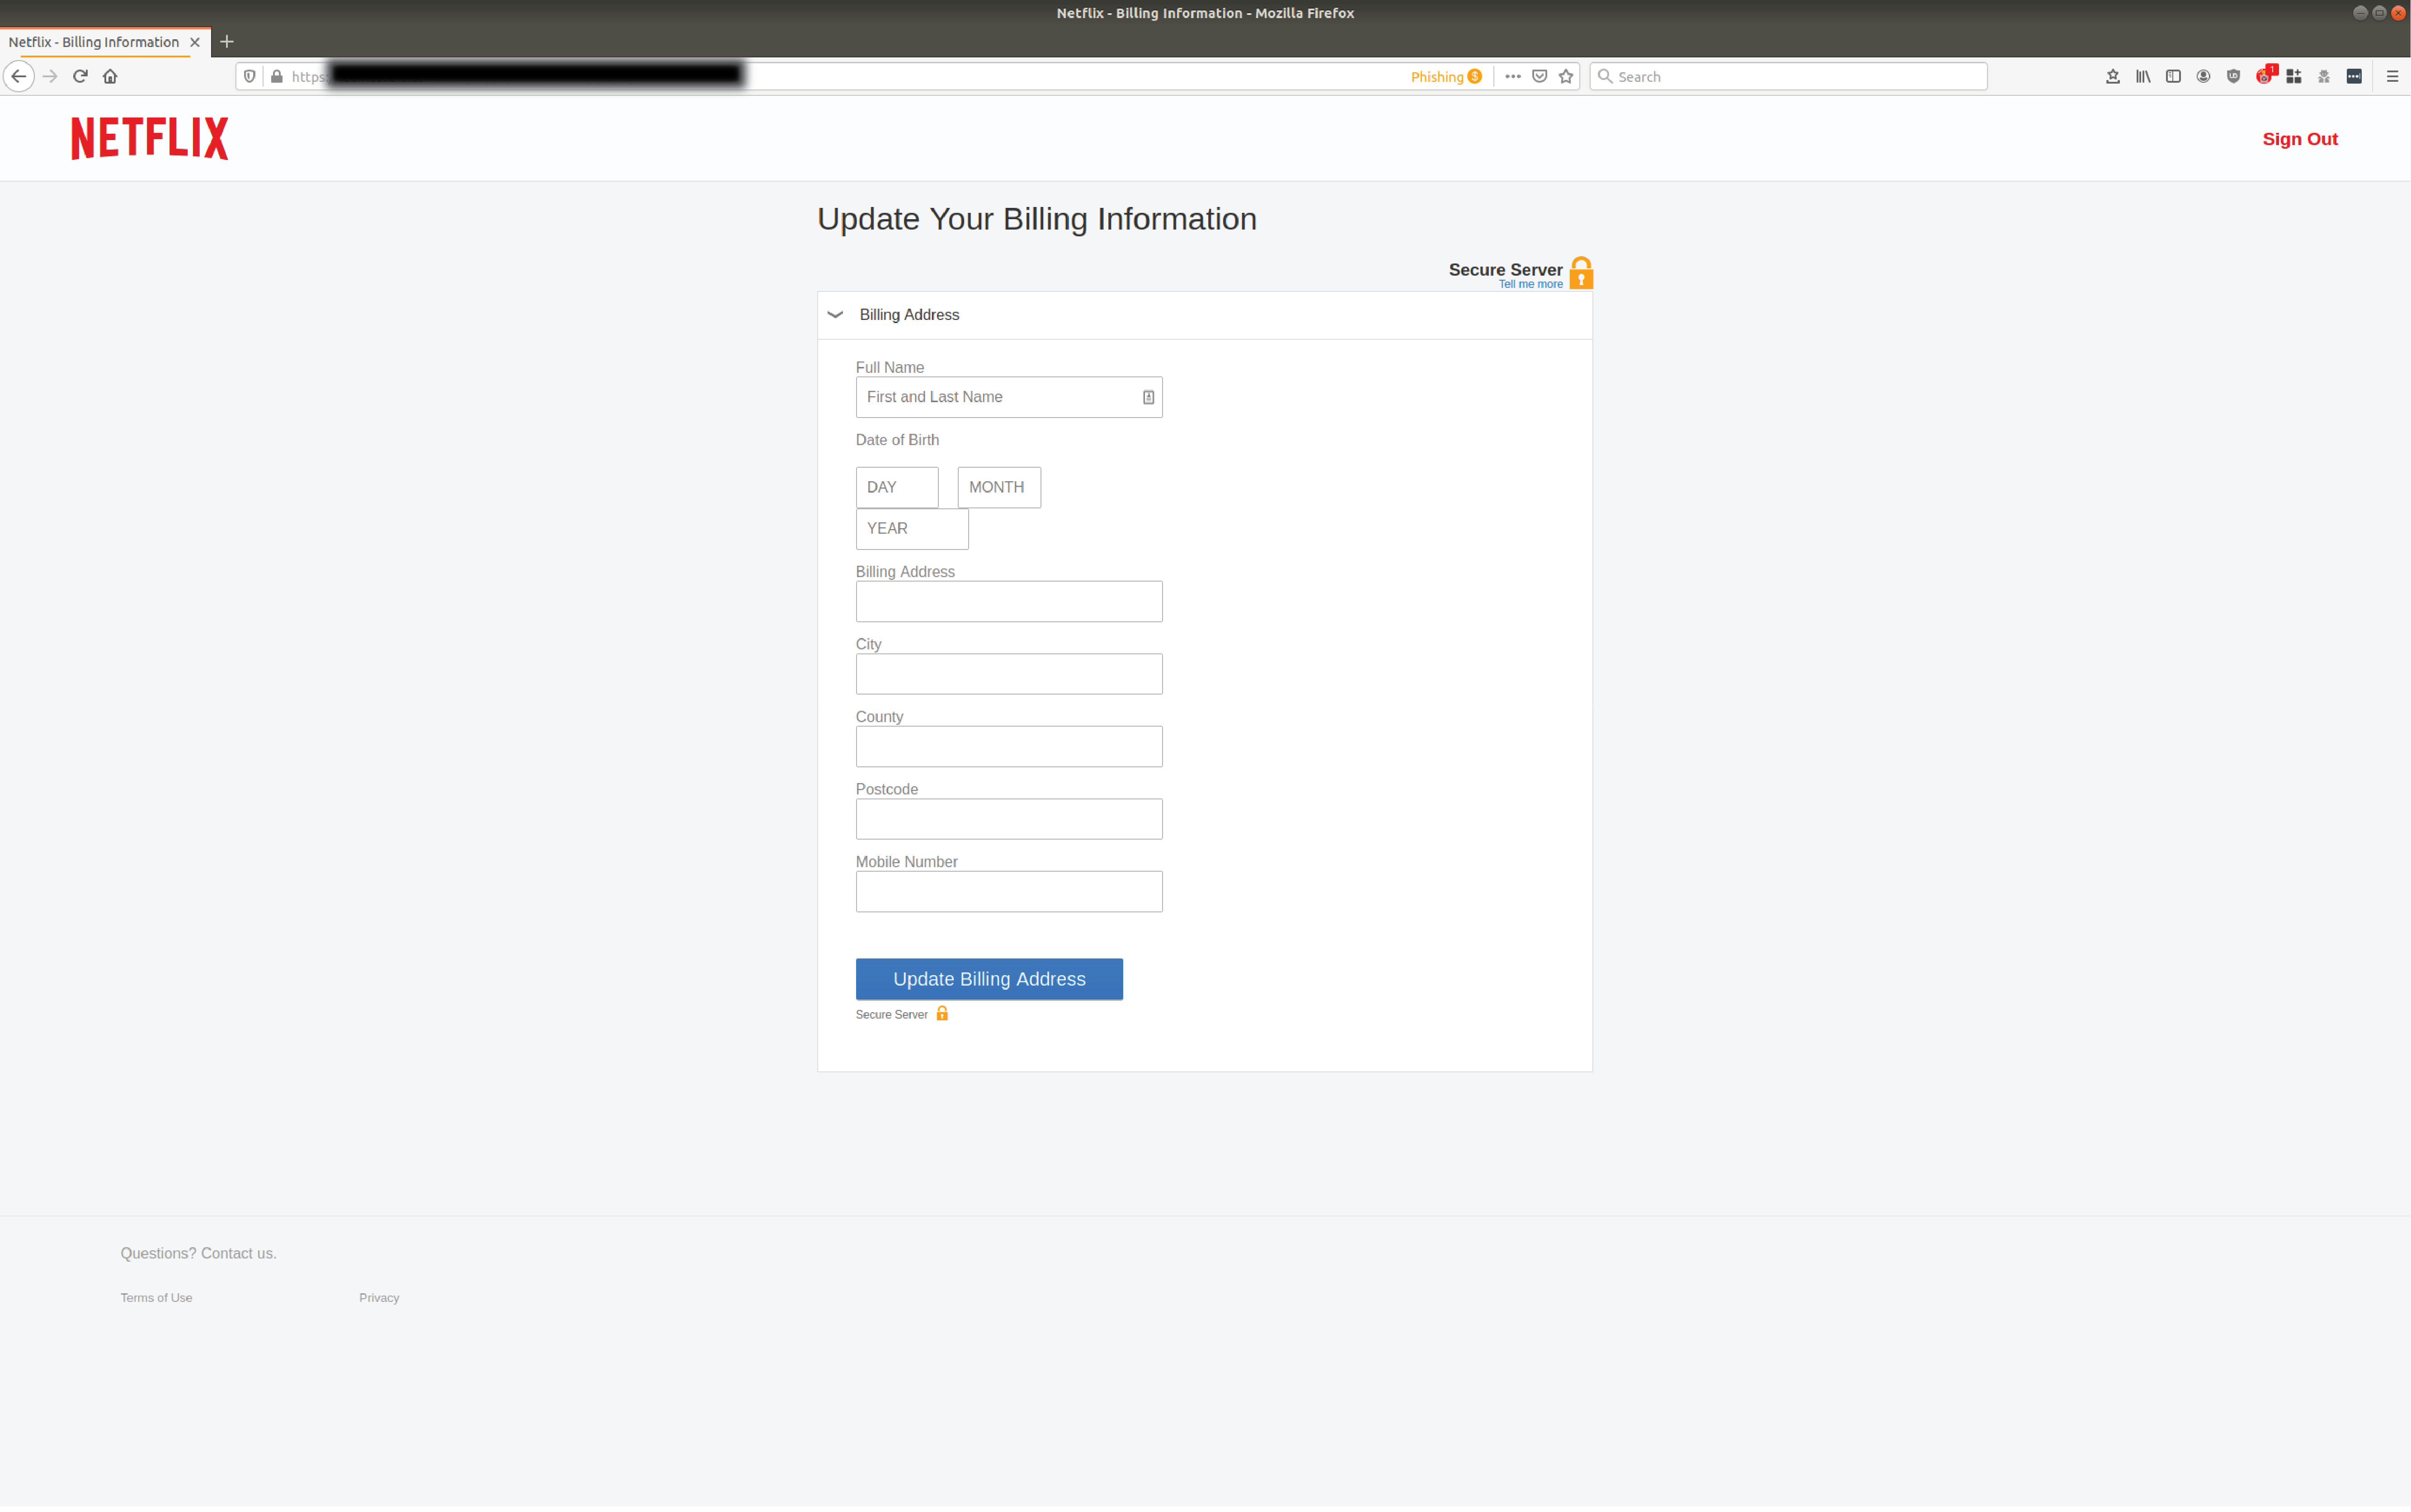Image resolution: width=2411 pixels, height=1512 pixels.
Task: Click the County input field
Action: coord(1009,747)
